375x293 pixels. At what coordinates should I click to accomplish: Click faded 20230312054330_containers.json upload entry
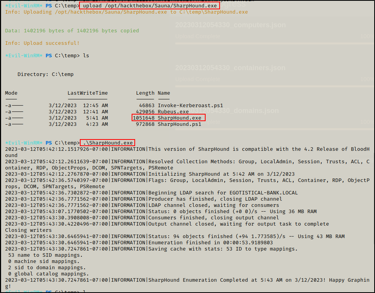pos(230,68)
